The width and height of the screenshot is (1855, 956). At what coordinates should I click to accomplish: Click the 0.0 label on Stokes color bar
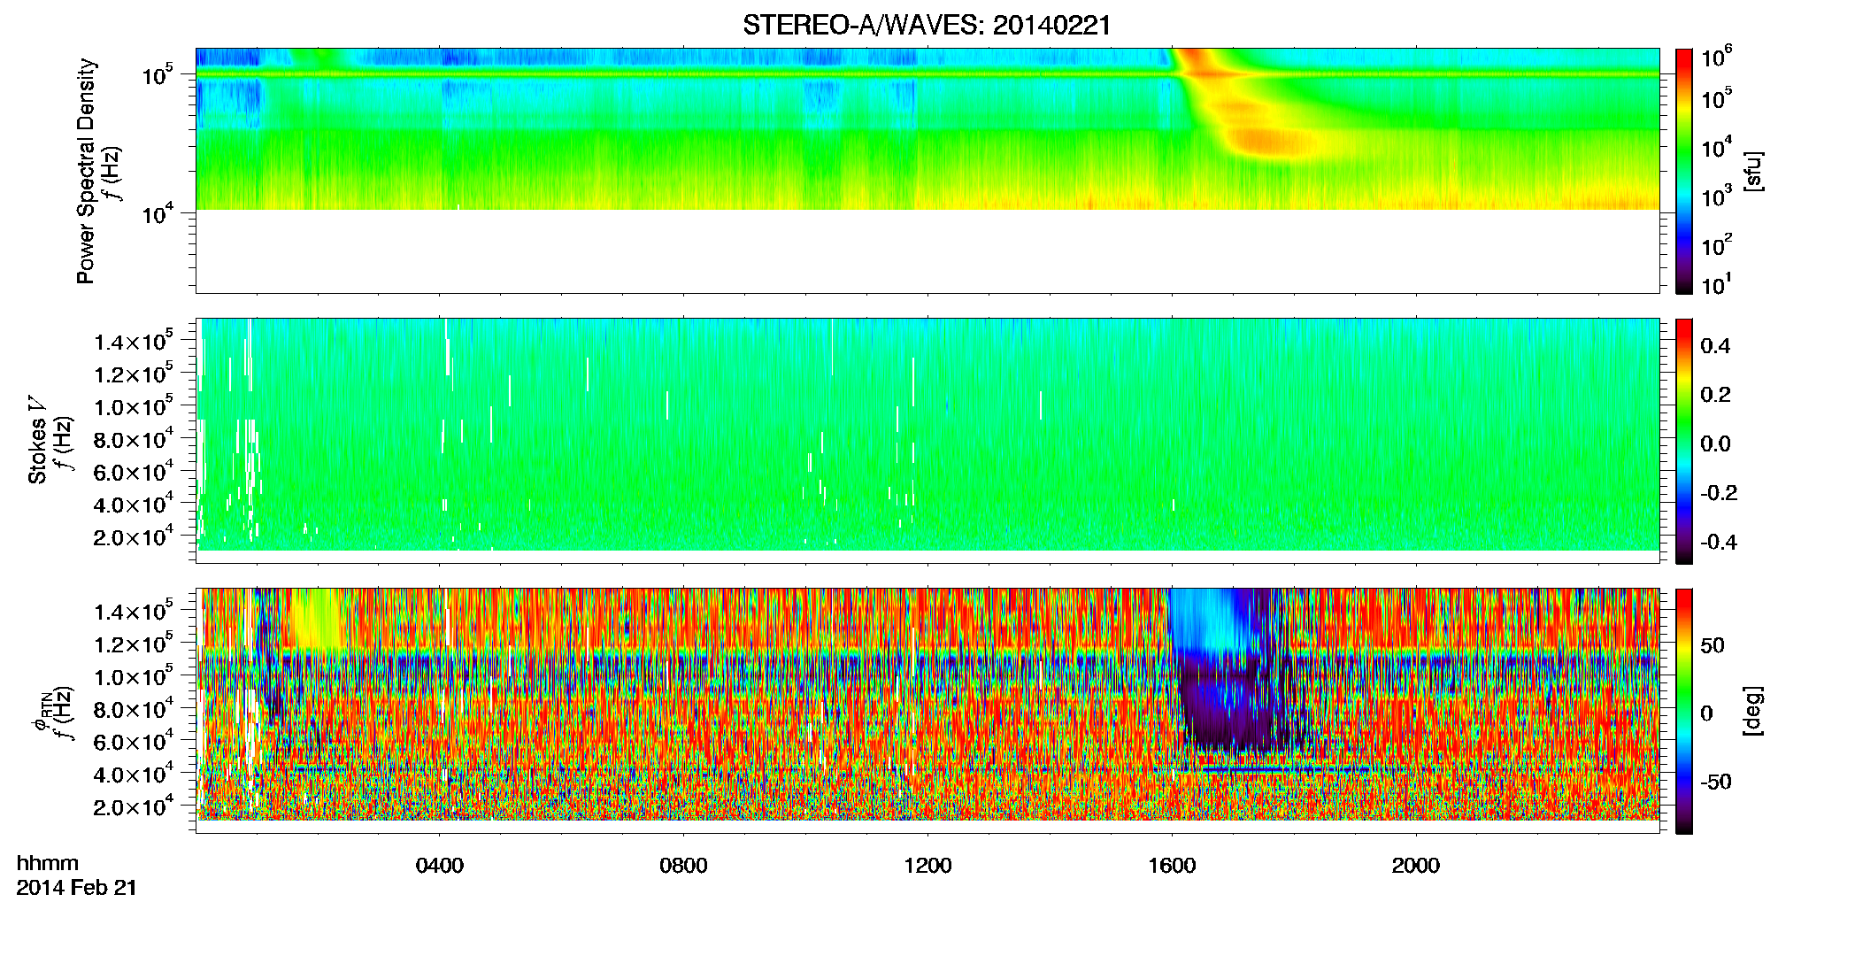pos(1715,444)
